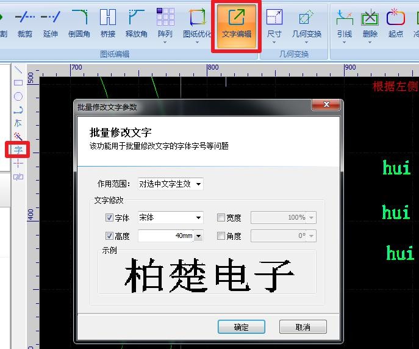This screenshot has height=349, width=419.
Task: Pick the 延伸 extend tool
Action: [x=51, y=23]
